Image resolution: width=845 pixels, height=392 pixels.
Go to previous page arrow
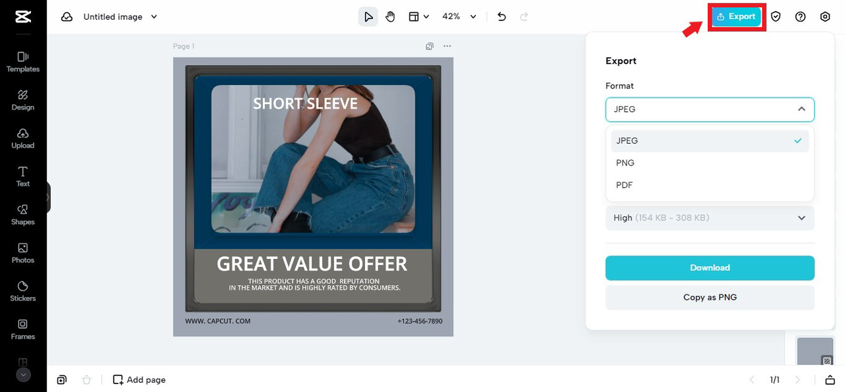pyautogui.click(x=751, y=380)
